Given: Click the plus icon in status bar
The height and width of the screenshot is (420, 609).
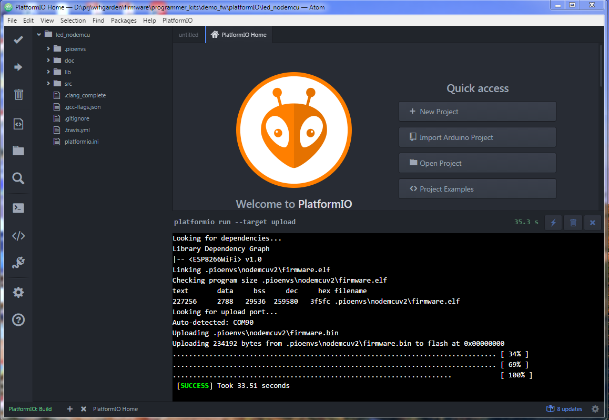Looking at the screenshot, I should [x=70, y=409].
